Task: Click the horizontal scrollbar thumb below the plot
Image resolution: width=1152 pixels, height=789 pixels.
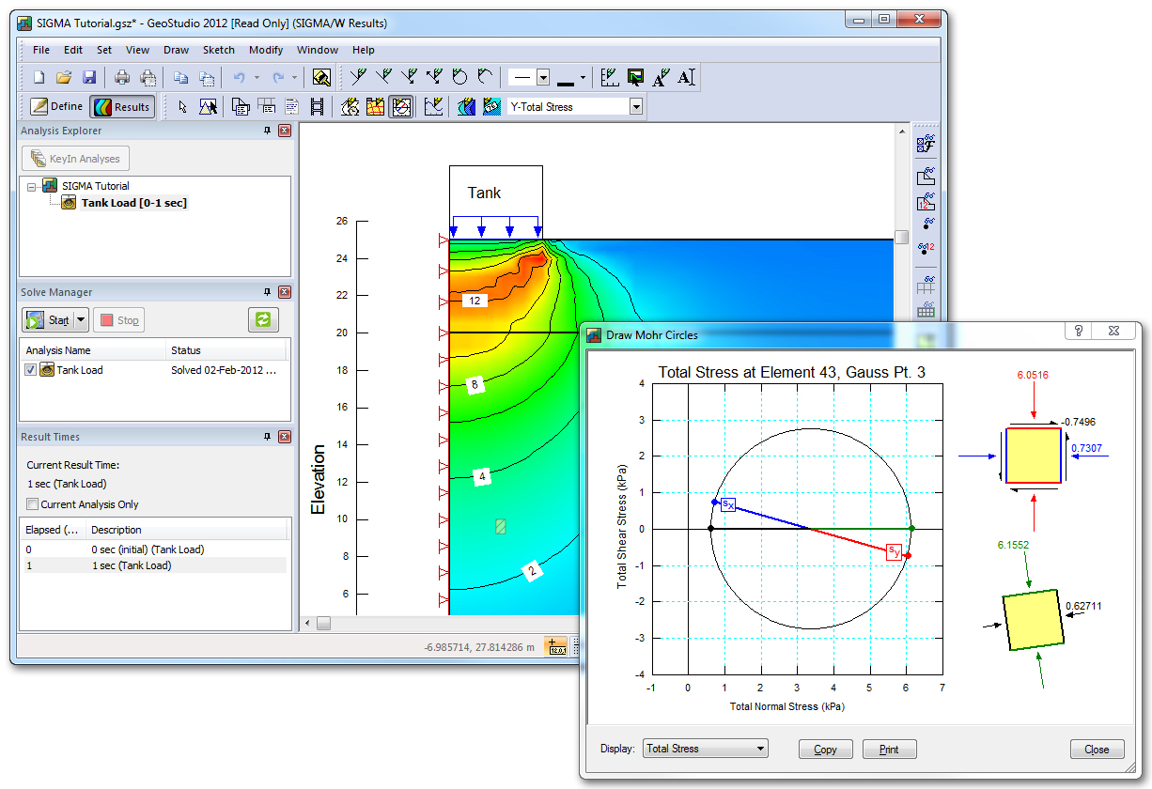Action: [323, 624]
